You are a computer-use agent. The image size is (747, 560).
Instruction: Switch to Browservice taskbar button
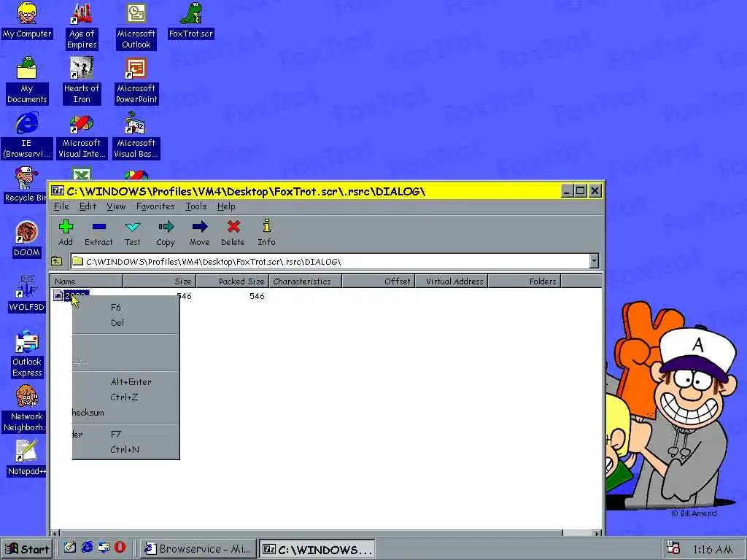198,548
